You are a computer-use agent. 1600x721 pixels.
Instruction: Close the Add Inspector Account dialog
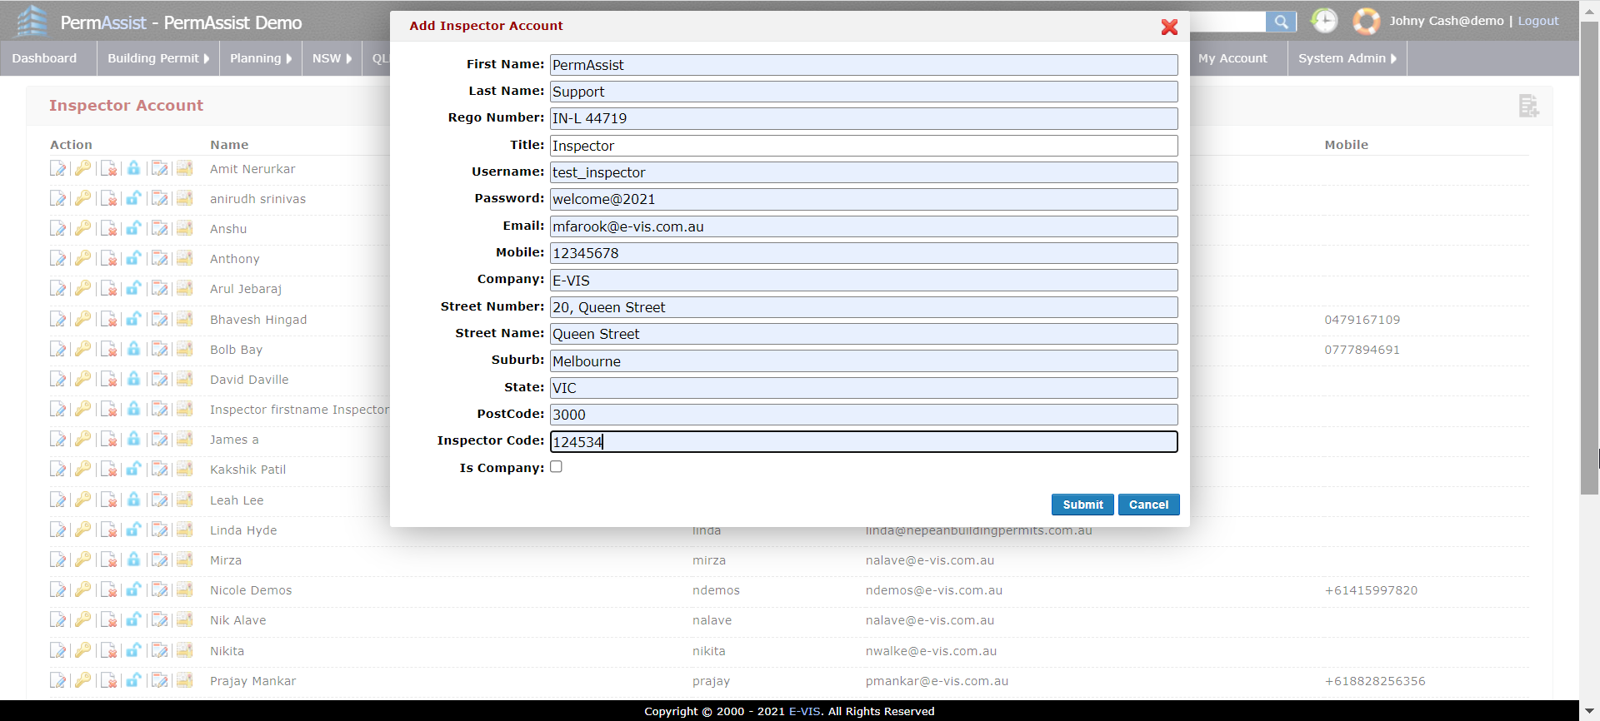click(1169, 27)
